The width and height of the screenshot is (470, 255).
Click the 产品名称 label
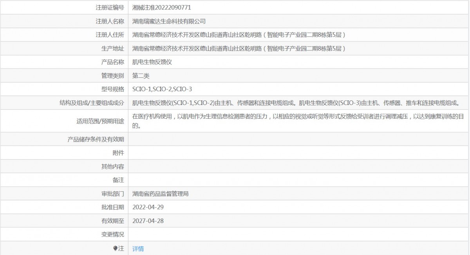112,62
